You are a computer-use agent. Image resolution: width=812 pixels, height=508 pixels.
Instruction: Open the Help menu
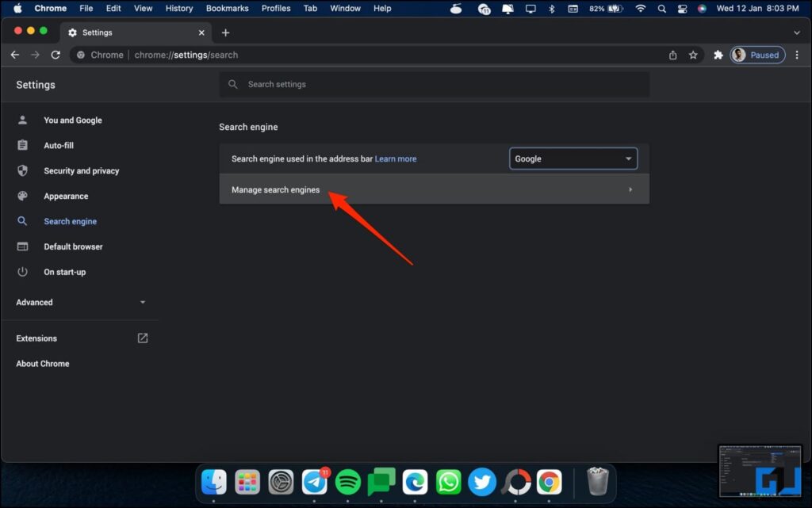pos(382,8)
